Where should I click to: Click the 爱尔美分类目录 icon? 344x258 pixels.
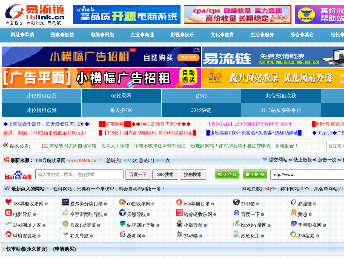tap(65, 202)
